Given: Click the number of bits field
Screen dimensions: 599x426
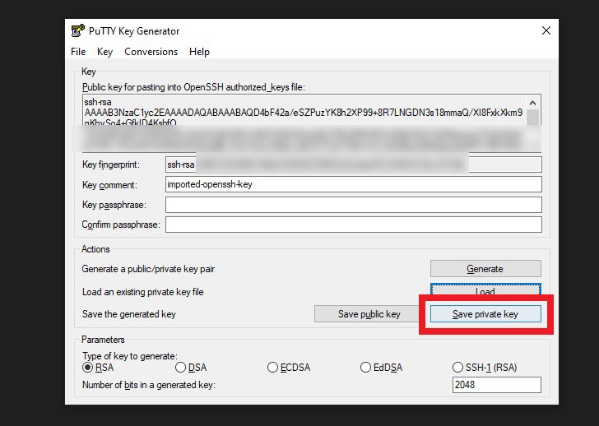Looking at the screenshot, I should click(496, 385).
